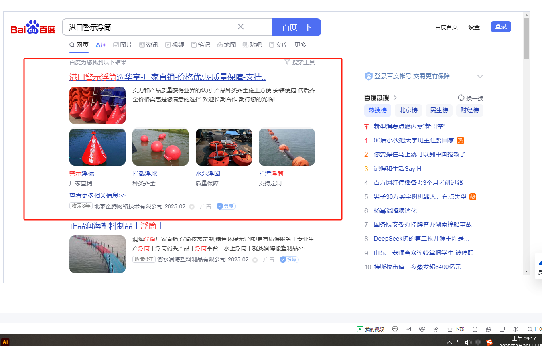This screenshot has height=346, width=542.
Task: Select the 北京榜 hot list tab
Action: click(408, 110)
